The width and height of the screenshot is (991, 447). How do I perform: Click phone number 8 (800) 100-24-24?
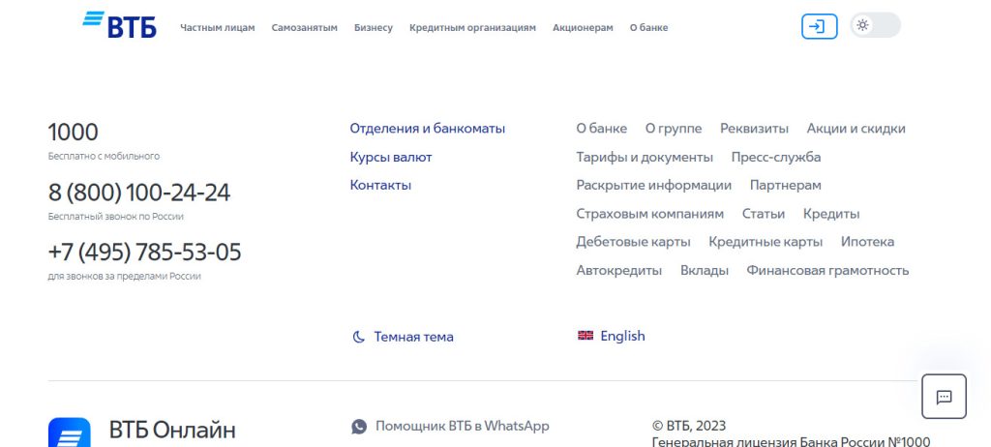pyautogui.click(x=139, y=193)
